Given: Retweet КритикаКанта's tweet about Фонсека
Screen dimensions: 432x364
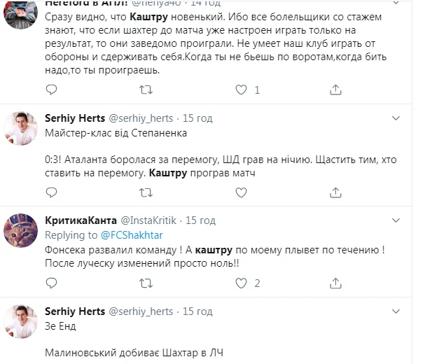Looking at the screenshot, I should point(145,283).
